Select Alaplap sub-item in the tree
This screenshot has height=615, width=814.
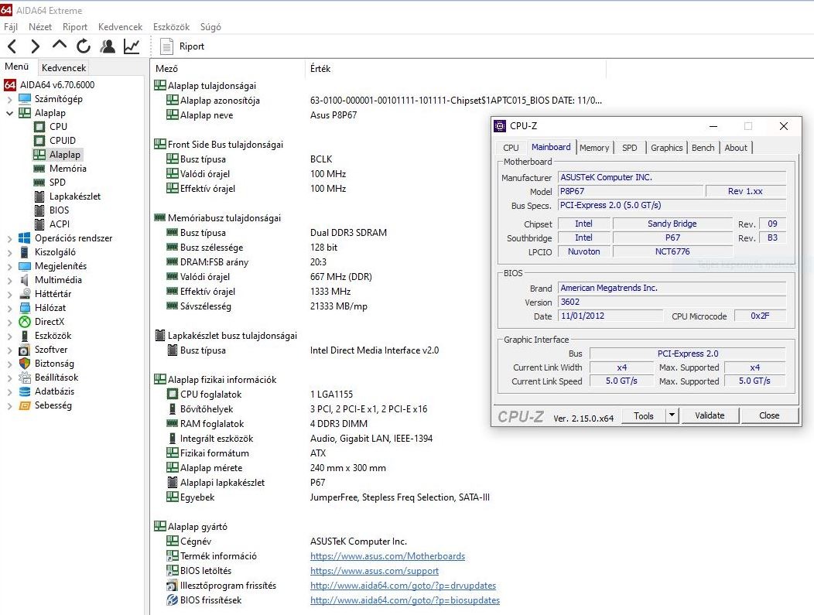point(64,155)
